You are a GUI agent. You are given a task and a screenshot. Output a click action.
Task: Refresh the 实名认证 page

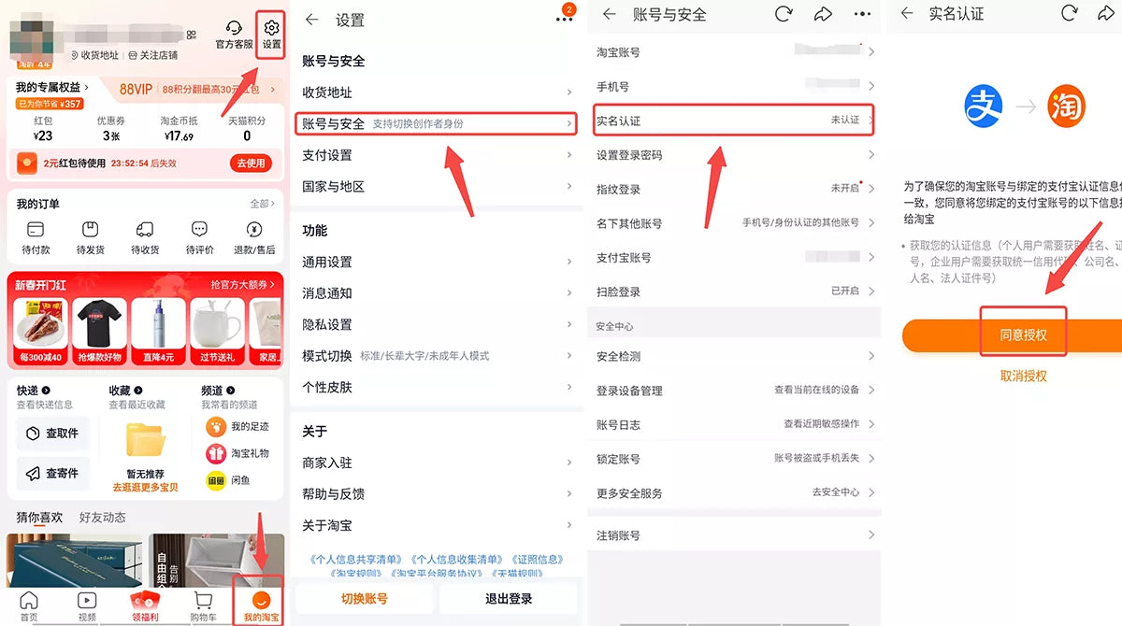[1070, 14]
